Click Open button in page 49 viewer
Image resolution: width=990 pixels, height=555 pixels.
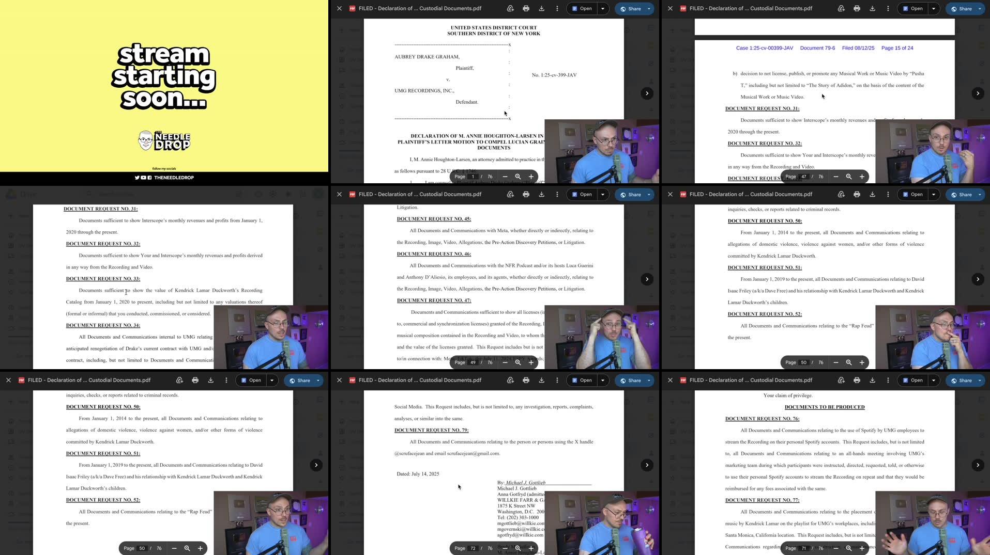tap(582, 195)
